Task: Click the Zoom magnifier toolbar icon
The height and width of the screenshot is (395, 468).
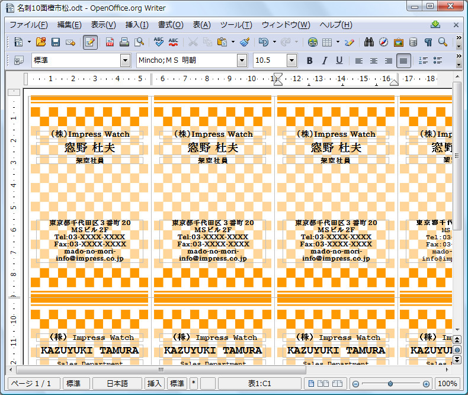Action: (x=443, y=42)
